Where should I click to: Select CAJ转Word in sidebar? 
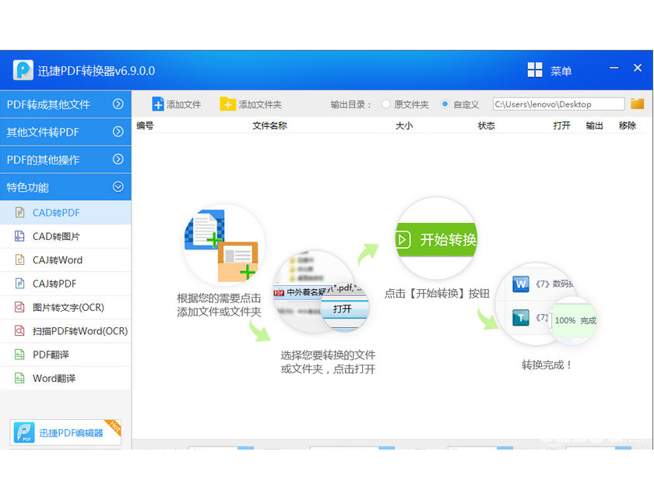[65, 260]
